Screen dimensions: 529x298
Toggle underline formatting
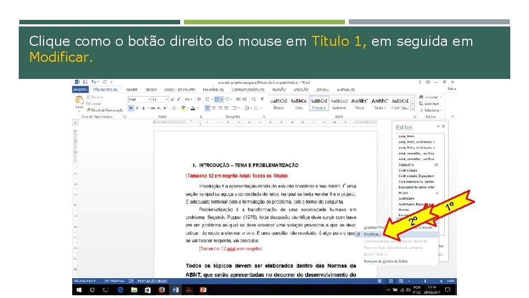[143, 108]
